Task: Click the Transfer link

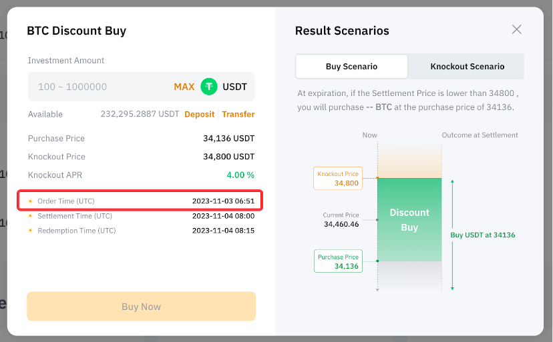Action: point(238,114)
